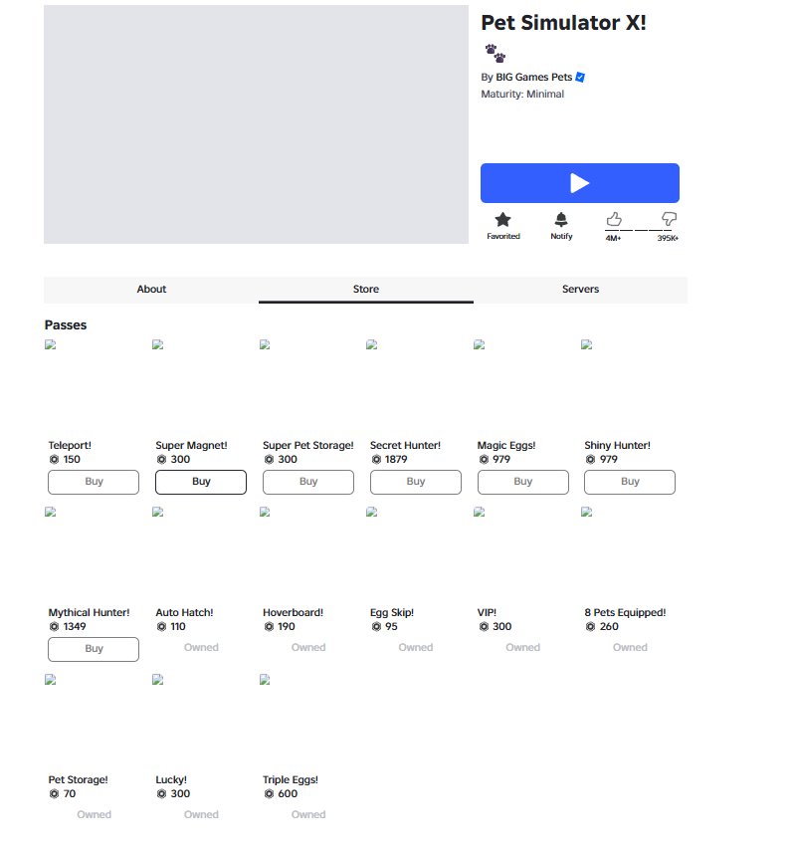The width and height of the screenshot is (794, 850).
Task: Buy the Mythical Hunter! pass
Action: click(94, 649)
